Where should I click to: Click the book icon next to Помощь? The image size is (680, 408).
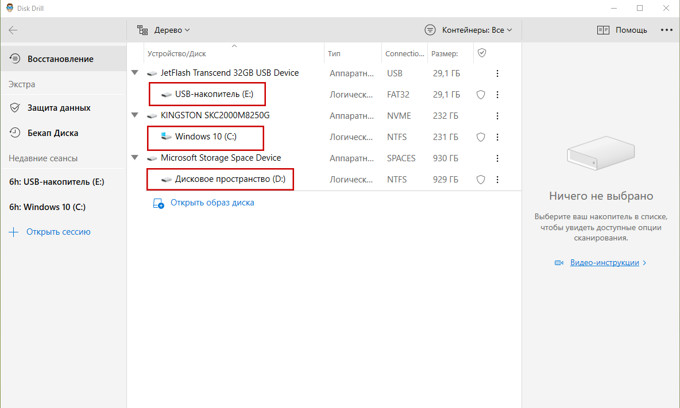[603, 30]
